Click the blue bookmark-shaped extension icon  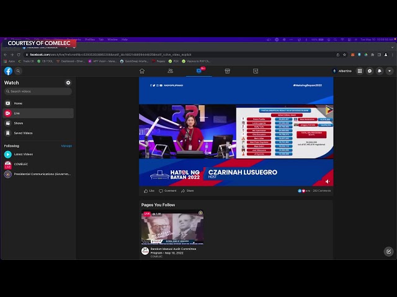[359, 54]
